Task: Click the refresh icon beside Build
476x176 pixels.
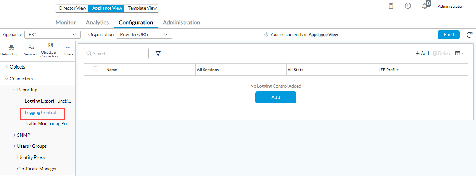Action: pyautogui.click(x=469, y=35)
